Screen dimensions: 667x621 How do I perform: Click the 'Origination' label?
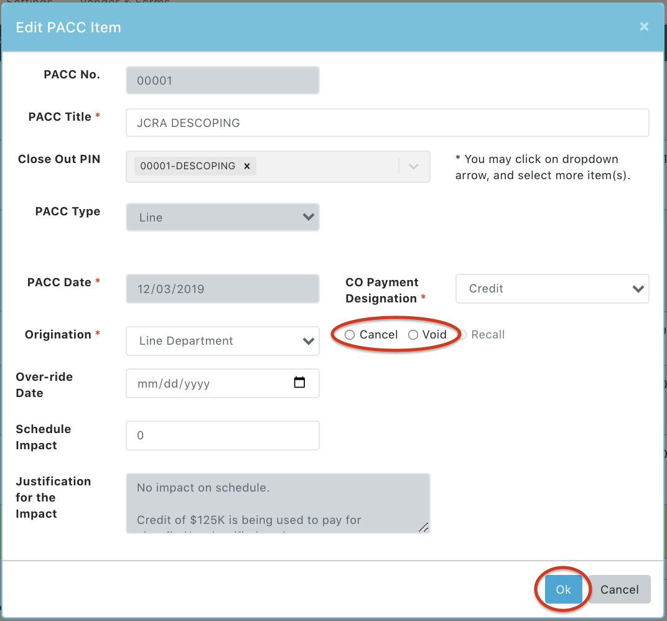(58, 335)
